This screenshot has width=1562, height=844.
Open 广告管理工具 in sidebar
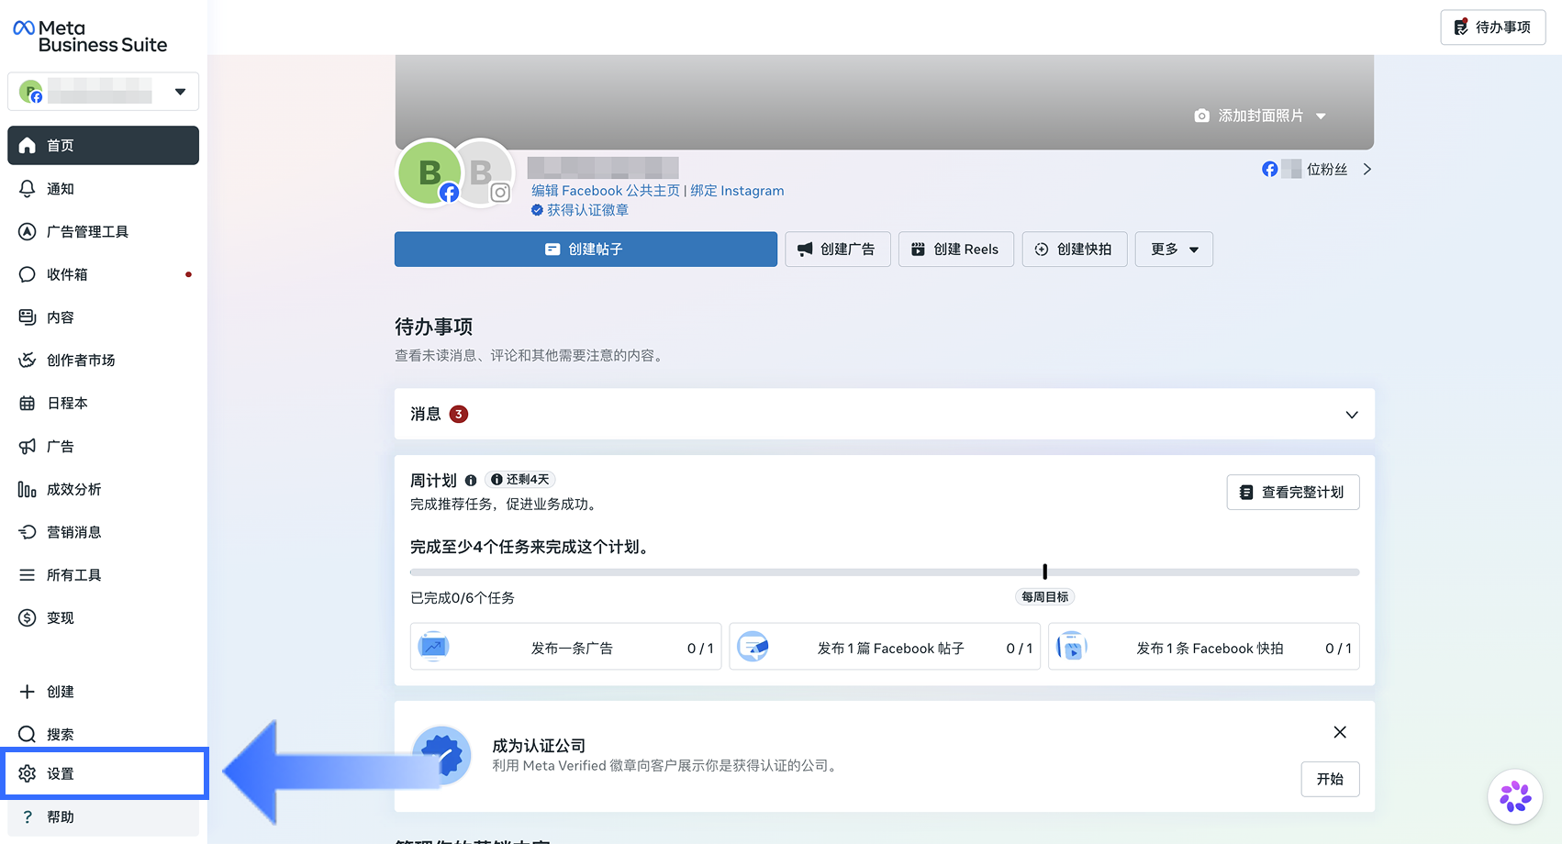point(104,232)
